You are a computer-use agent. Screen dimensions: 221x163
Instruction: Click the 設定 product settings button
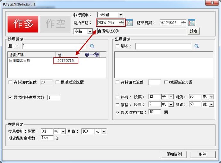(194, 31)
